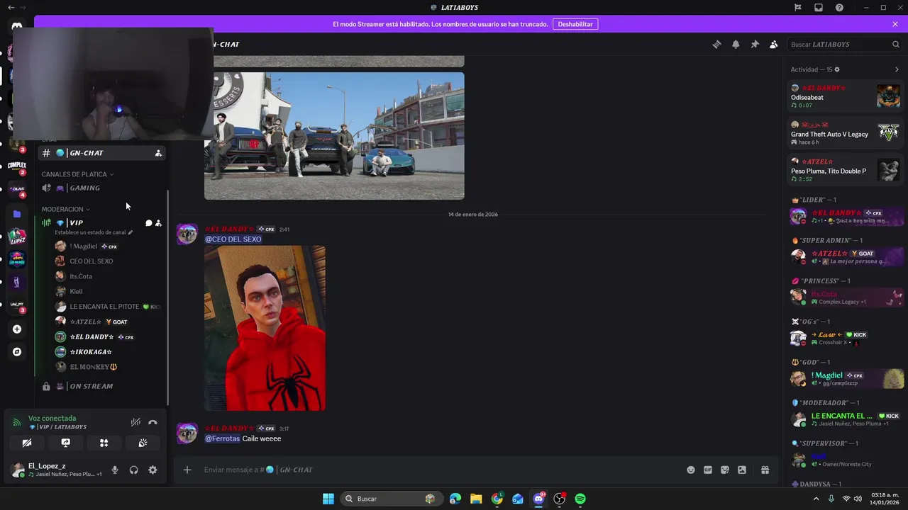Screen dimensions: 908x510
Task: Open the gift icon in message bar
Action: click(765, 470)
